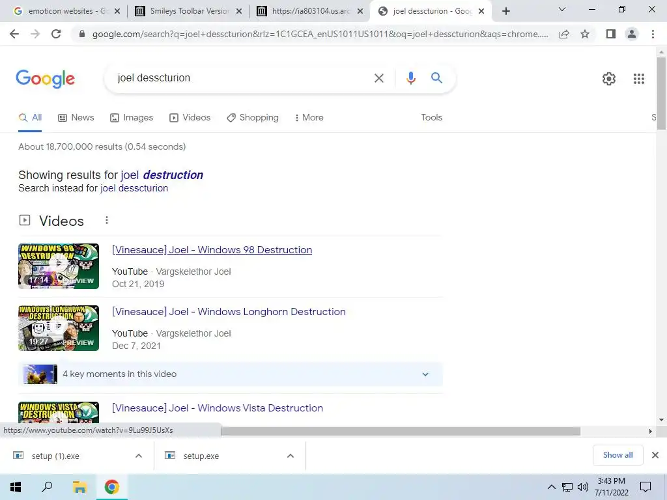Open a new tab with the plus button
667x500 pixels.
point(505,11)
